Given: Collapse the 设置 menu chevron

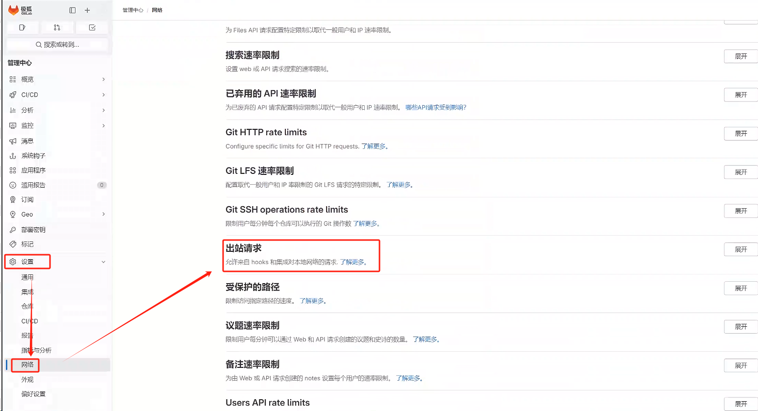Looking at the screenshot, I should click(103, 262).
